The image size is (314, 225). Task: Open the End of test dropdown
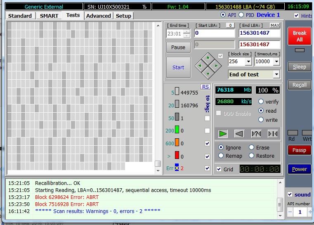[x=276, y=74]
